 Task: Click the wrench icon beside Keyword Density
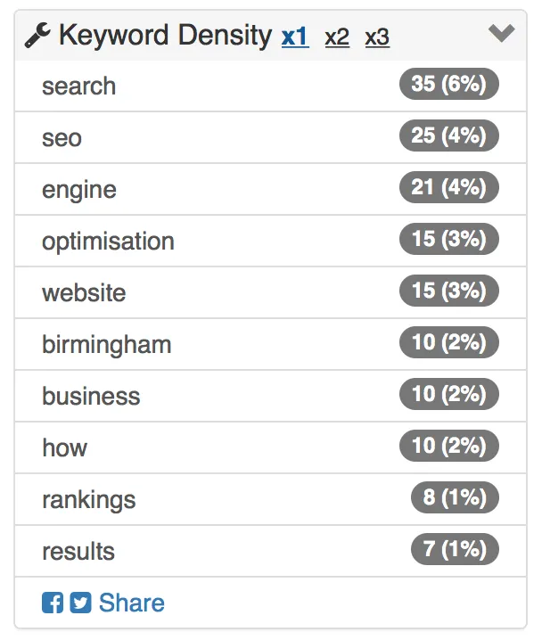(37, 36)
